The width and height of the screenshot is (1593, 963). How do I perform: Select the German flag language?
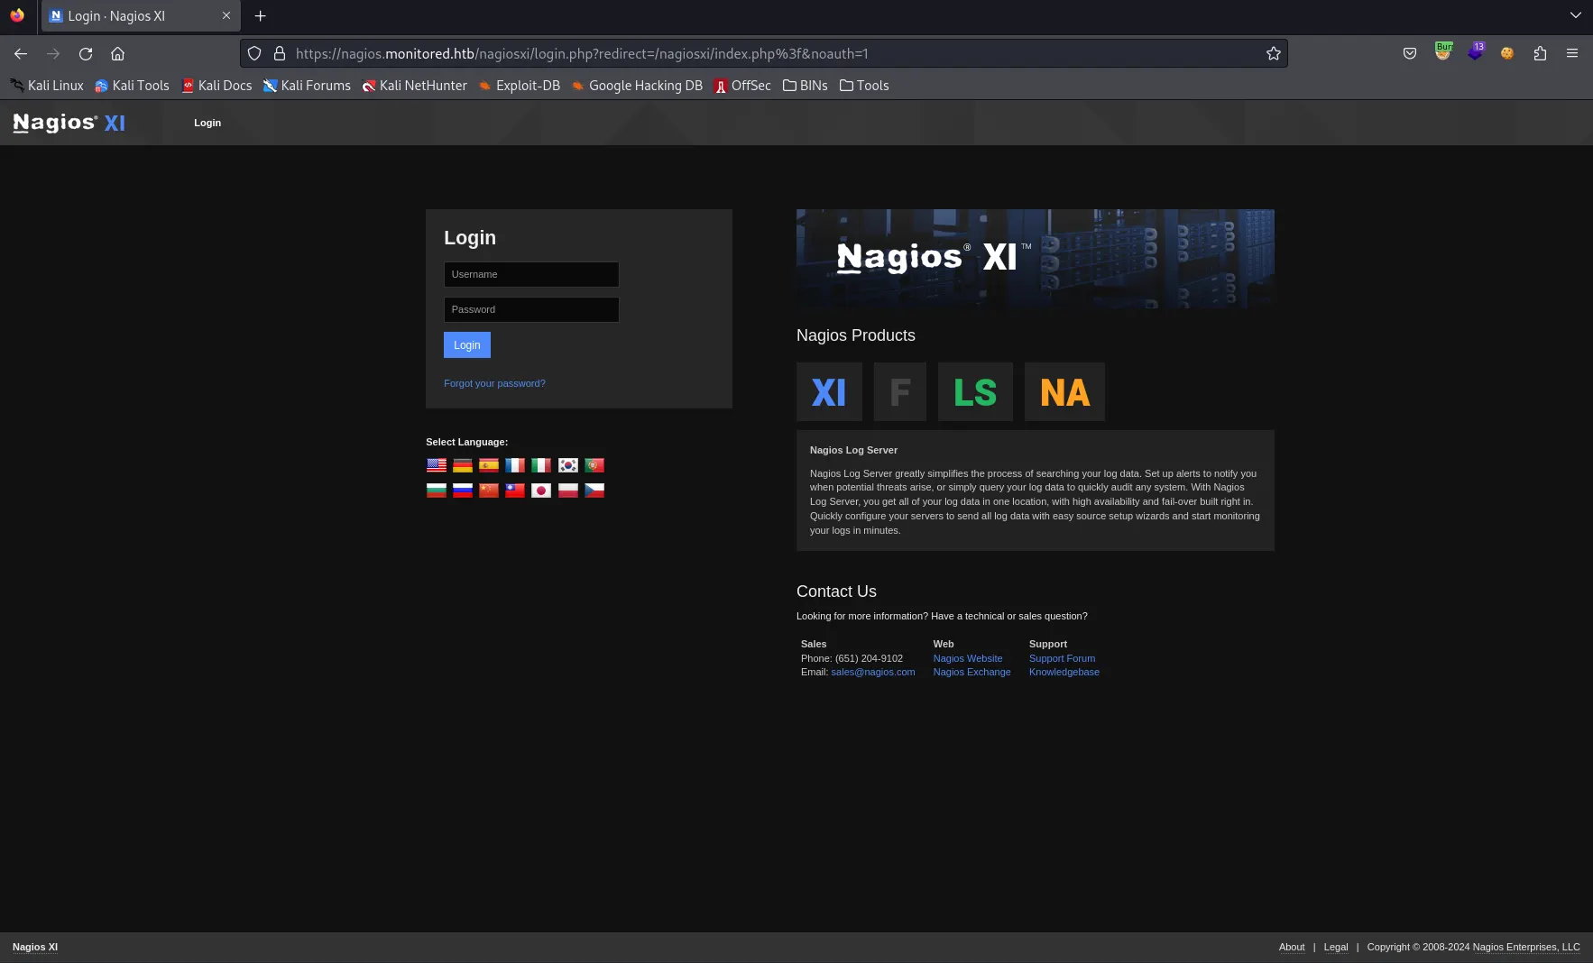pyautogui.click(x=463, y=465)
